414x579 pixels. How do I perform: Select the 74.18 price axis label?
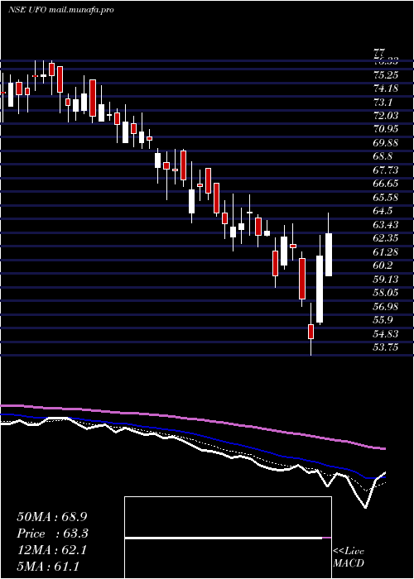point(386,89)
